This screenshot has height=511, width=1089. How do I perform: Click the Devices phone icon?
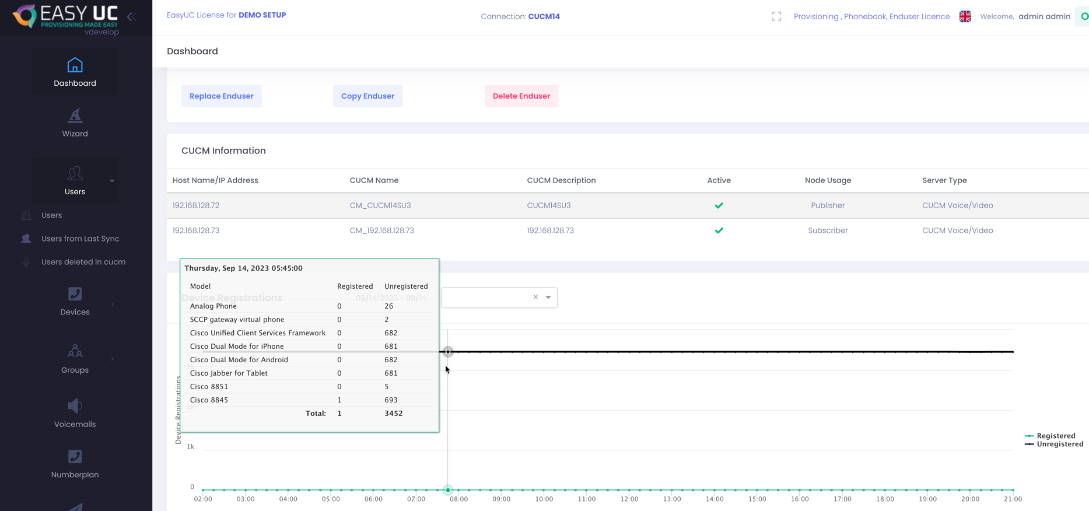[x=75, y=294]
